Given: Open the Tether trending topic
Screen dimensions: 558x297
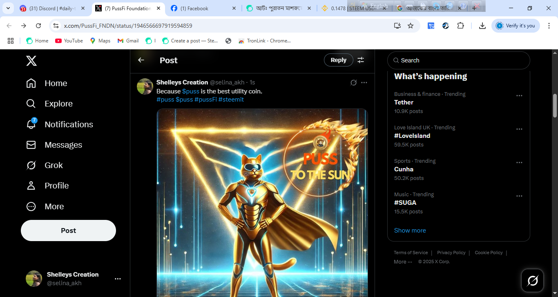Looking at the screenshot, I should (x=404, y=102).
